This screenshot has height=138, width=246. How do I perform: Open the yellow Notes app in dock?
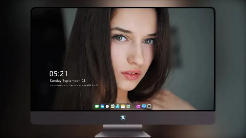tap(123, 106)
